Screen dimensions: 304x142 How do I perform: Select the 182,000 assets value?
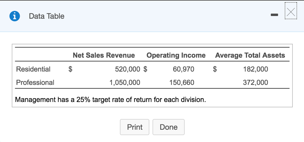point(256,69)
